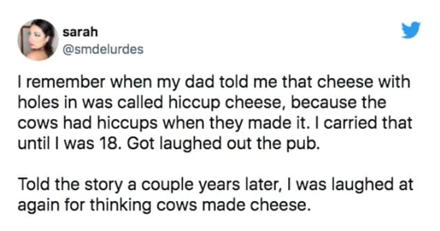Click the display name "sarah"

[x=80, y=32]
